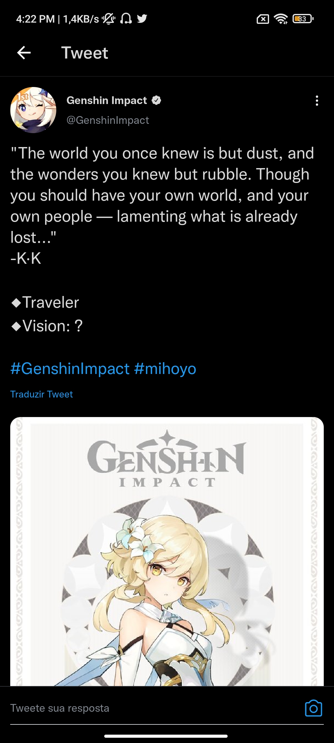Tap the battery level indicator

[303, 19]
